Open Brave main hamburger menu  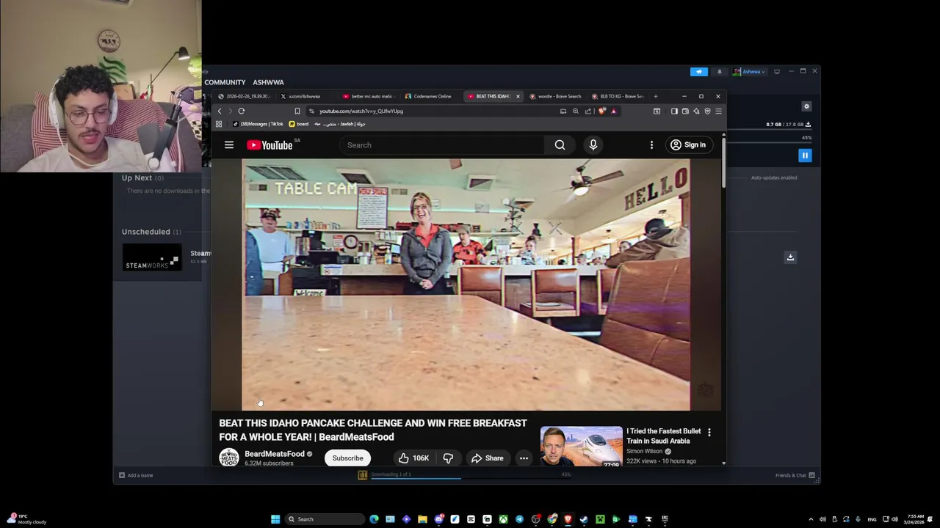[x=718, y=111]
